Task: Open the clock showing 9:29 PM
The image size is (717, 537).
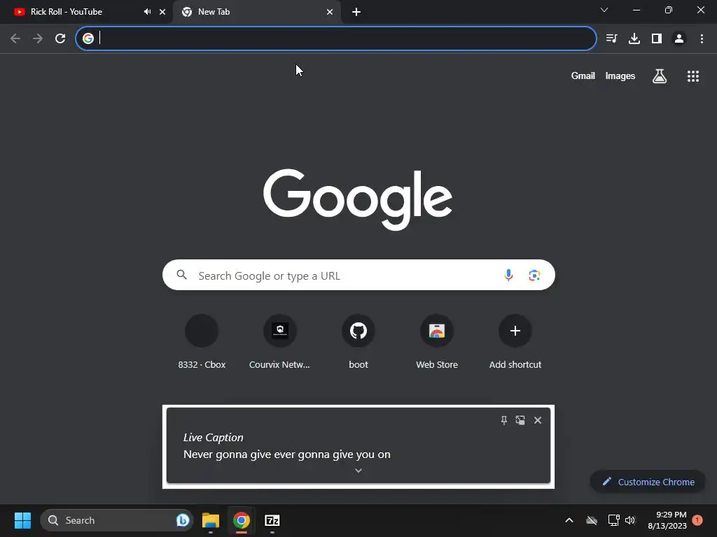Action: tap(667, 520)
